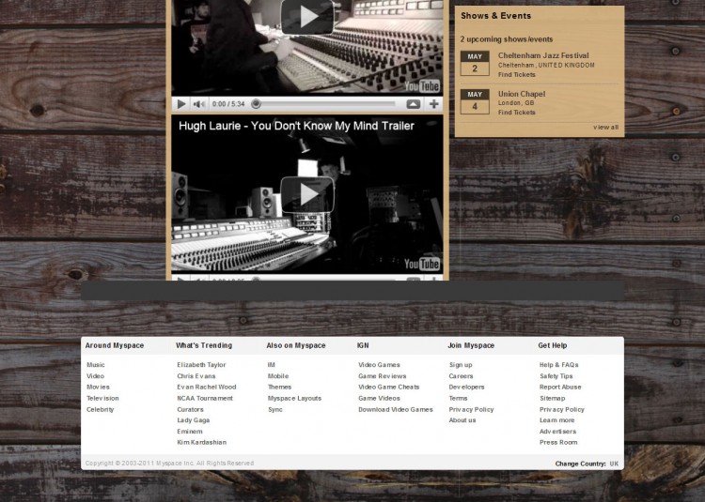Image resolution: width=705 pixels, height=502 pixels.
Task: Open Sitemap link
Action: [x=552, y=398]
